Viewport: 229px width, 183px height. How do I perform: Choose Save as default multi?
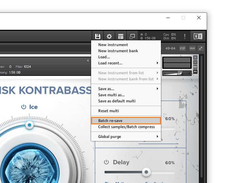126,101
